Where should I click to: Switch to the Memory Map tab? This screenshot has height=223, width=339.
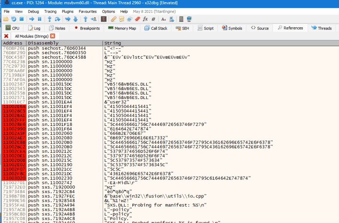point(122,28)
